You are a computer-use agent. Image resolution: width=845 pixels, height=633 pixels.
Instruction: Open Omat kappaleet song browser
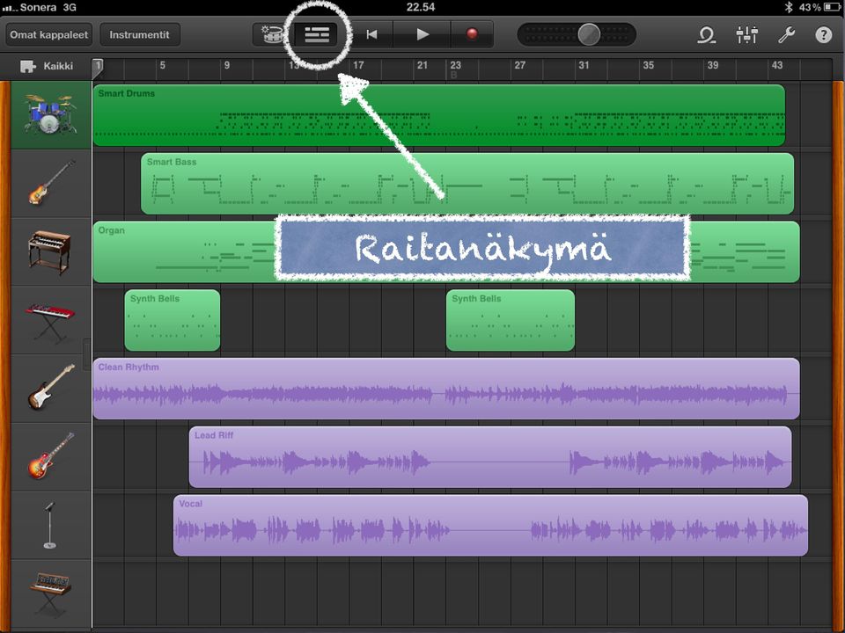click(49, 35)
